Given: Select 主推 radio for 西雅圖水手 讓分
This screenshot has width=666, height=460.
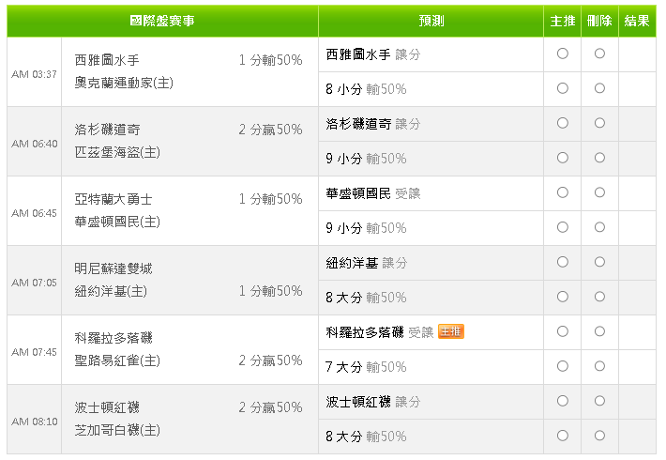Looking at the screenshot, I should tap(563, 54).
